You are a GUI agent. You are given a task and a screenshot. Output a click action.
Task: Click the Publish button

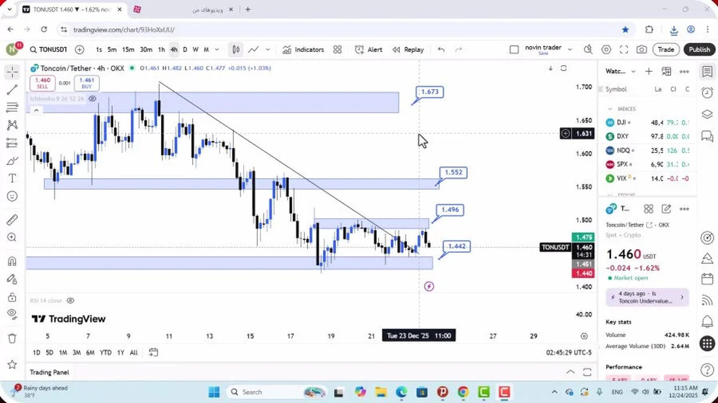[x=699, y=50]
